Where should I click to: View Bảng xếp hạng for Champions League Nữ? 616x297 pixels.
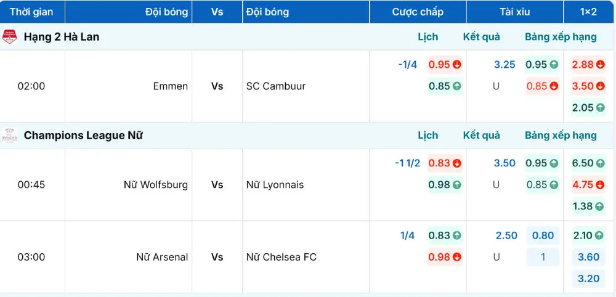561,136
